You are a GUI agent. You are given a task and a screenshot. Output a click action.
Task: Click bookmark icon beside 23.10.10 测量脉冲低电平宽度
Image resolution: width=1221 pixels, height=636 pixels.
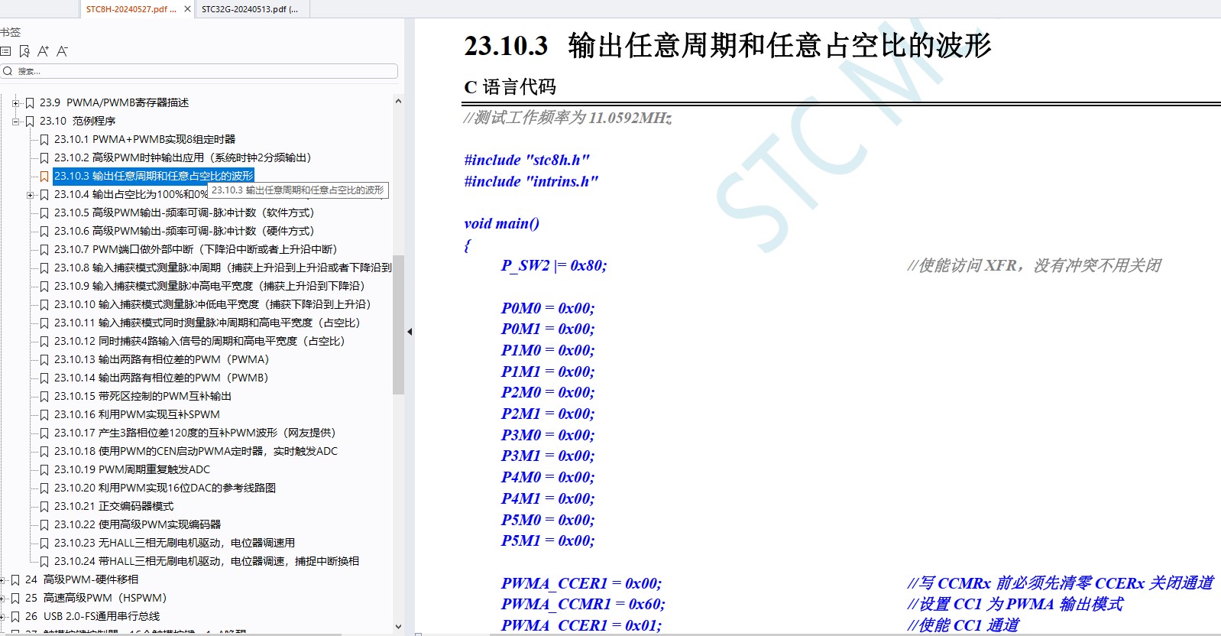pos(44,304)
